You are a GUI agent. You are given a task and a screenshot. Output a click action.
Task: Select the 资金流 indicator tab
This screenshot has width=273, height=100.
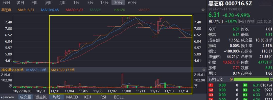click(x=41, y=97)
